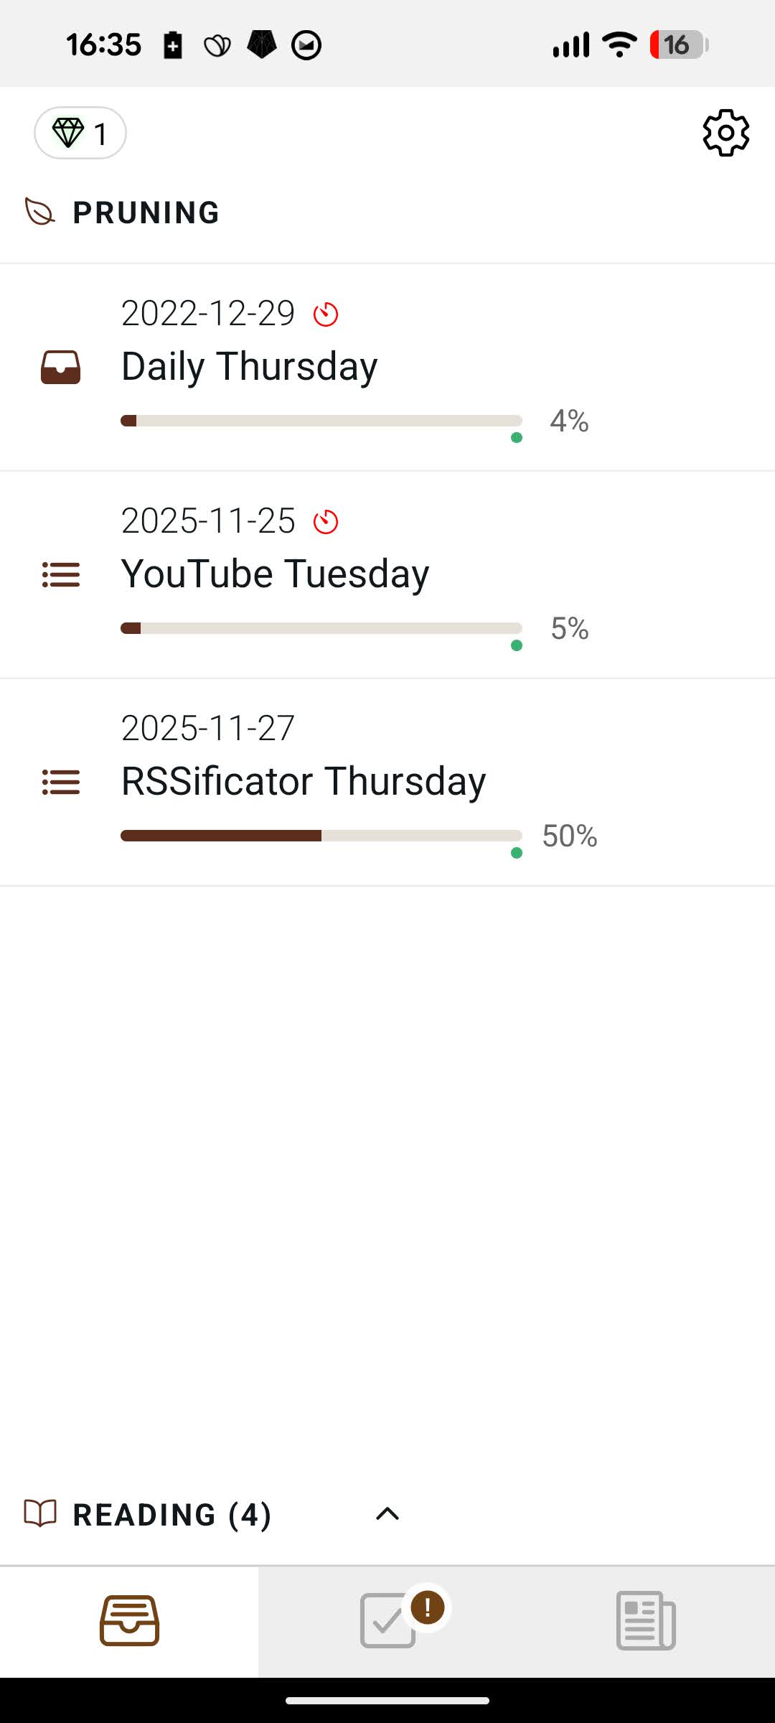Switch to the inbox tray tab
The width and height of the screenshot is (775, 1723).
click(129, 1621)
